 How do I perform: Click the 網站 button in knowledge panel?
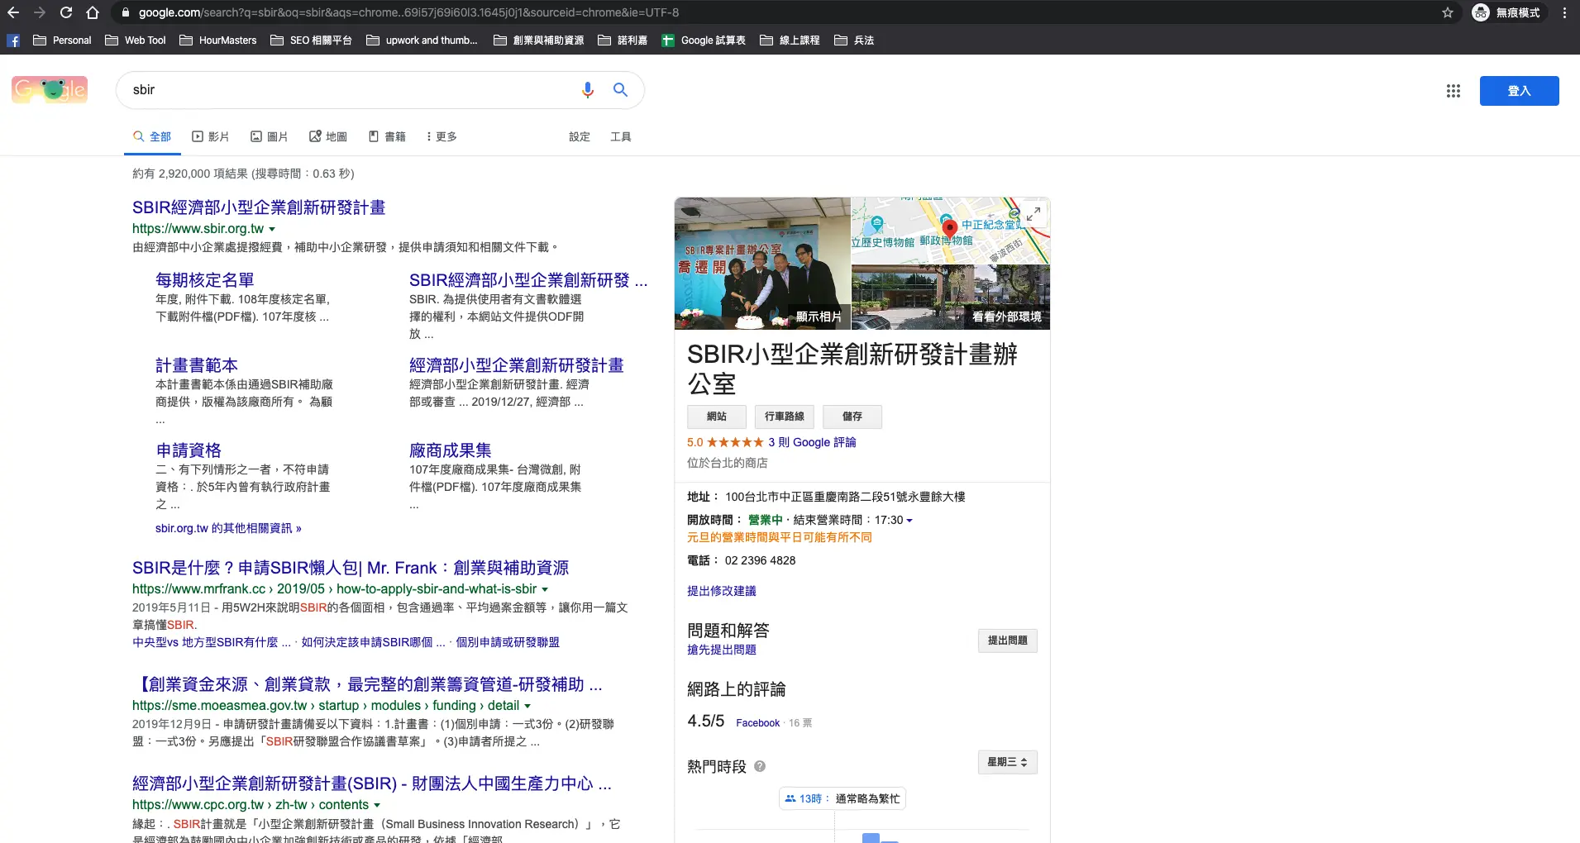[x=717, y=417]
